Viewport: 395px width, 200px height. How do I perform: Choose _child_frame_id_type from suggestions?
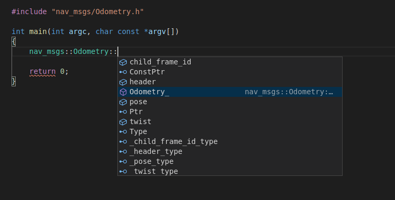pyautogui.click(x=230, y=141)
